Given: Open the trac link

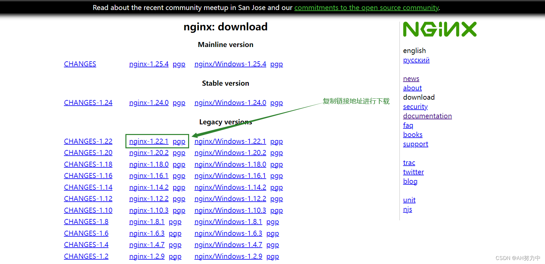Looking at the screenshot, I should (x=409, y=163).
